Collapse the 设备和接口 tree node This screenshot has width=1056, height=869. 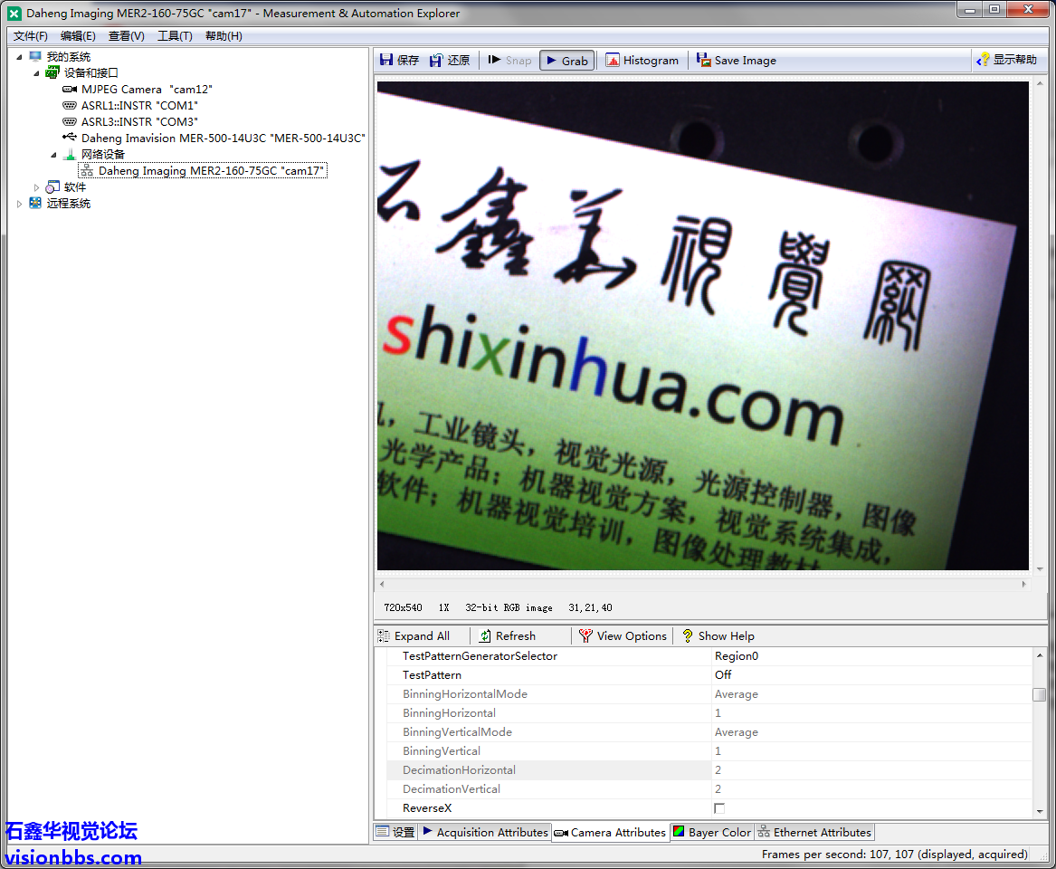[37, 73]
